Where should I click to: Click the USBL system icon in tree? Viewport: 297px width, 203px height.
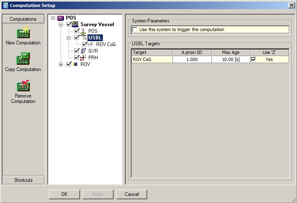pos(83,37)
